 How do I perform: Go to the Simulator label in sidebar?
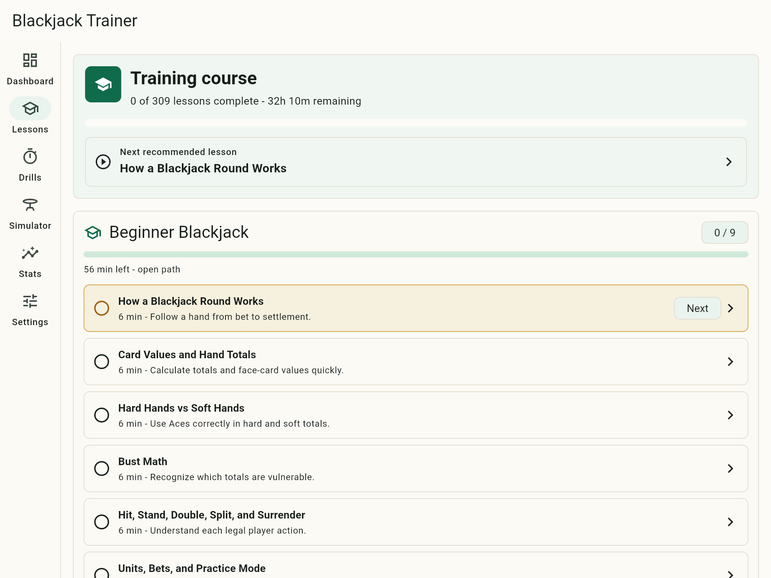(30, 226)
